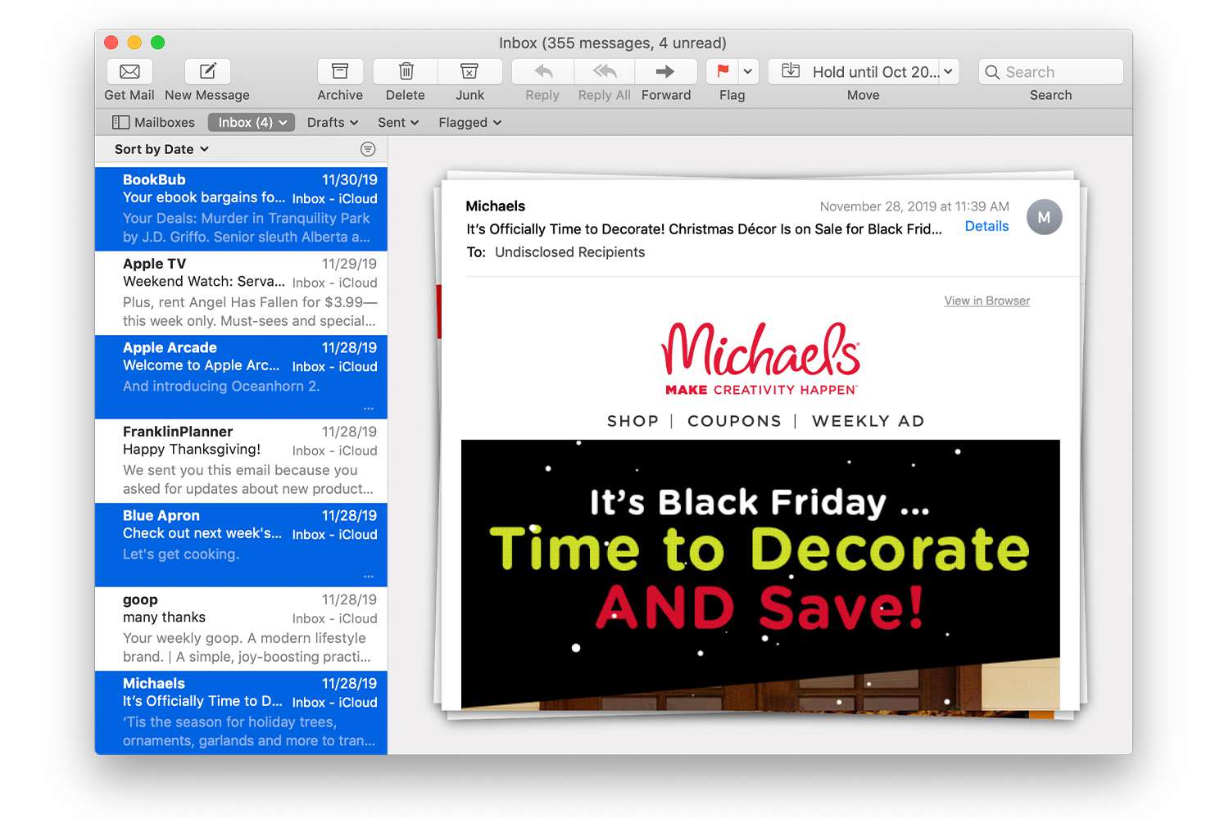Image resolution: width=1229 pixels, height=819 pixels.
Task: Click the WEEKLY AD link
Action: tap(868, 421)
